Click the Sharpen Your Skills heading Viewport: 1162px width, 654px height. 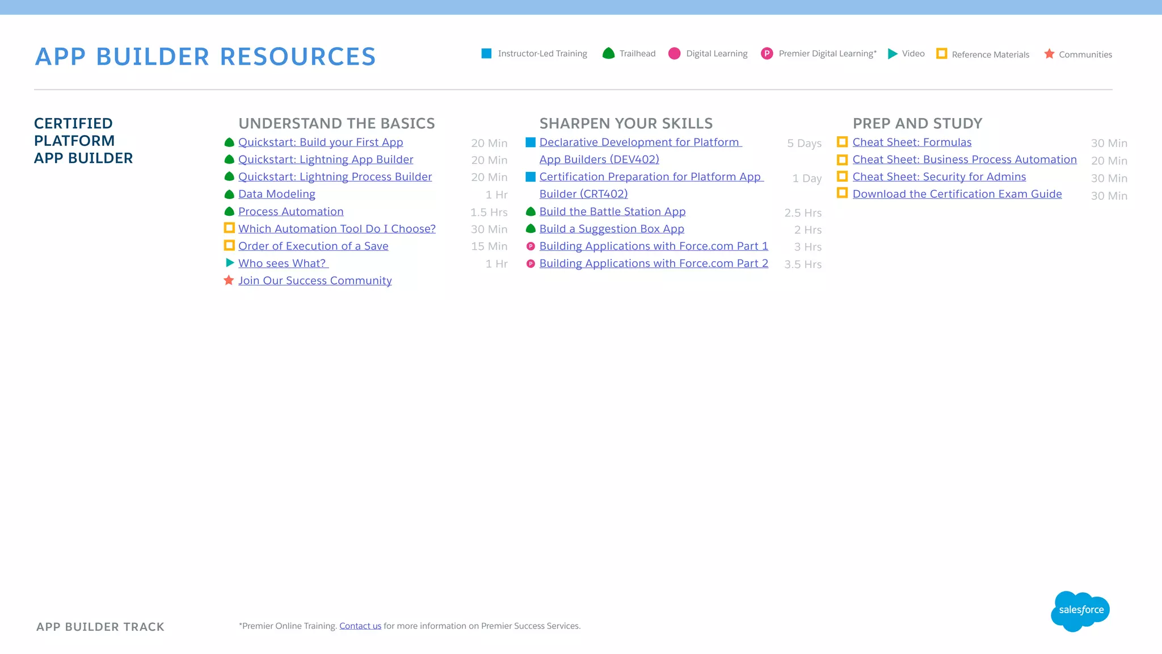point(626,123)
